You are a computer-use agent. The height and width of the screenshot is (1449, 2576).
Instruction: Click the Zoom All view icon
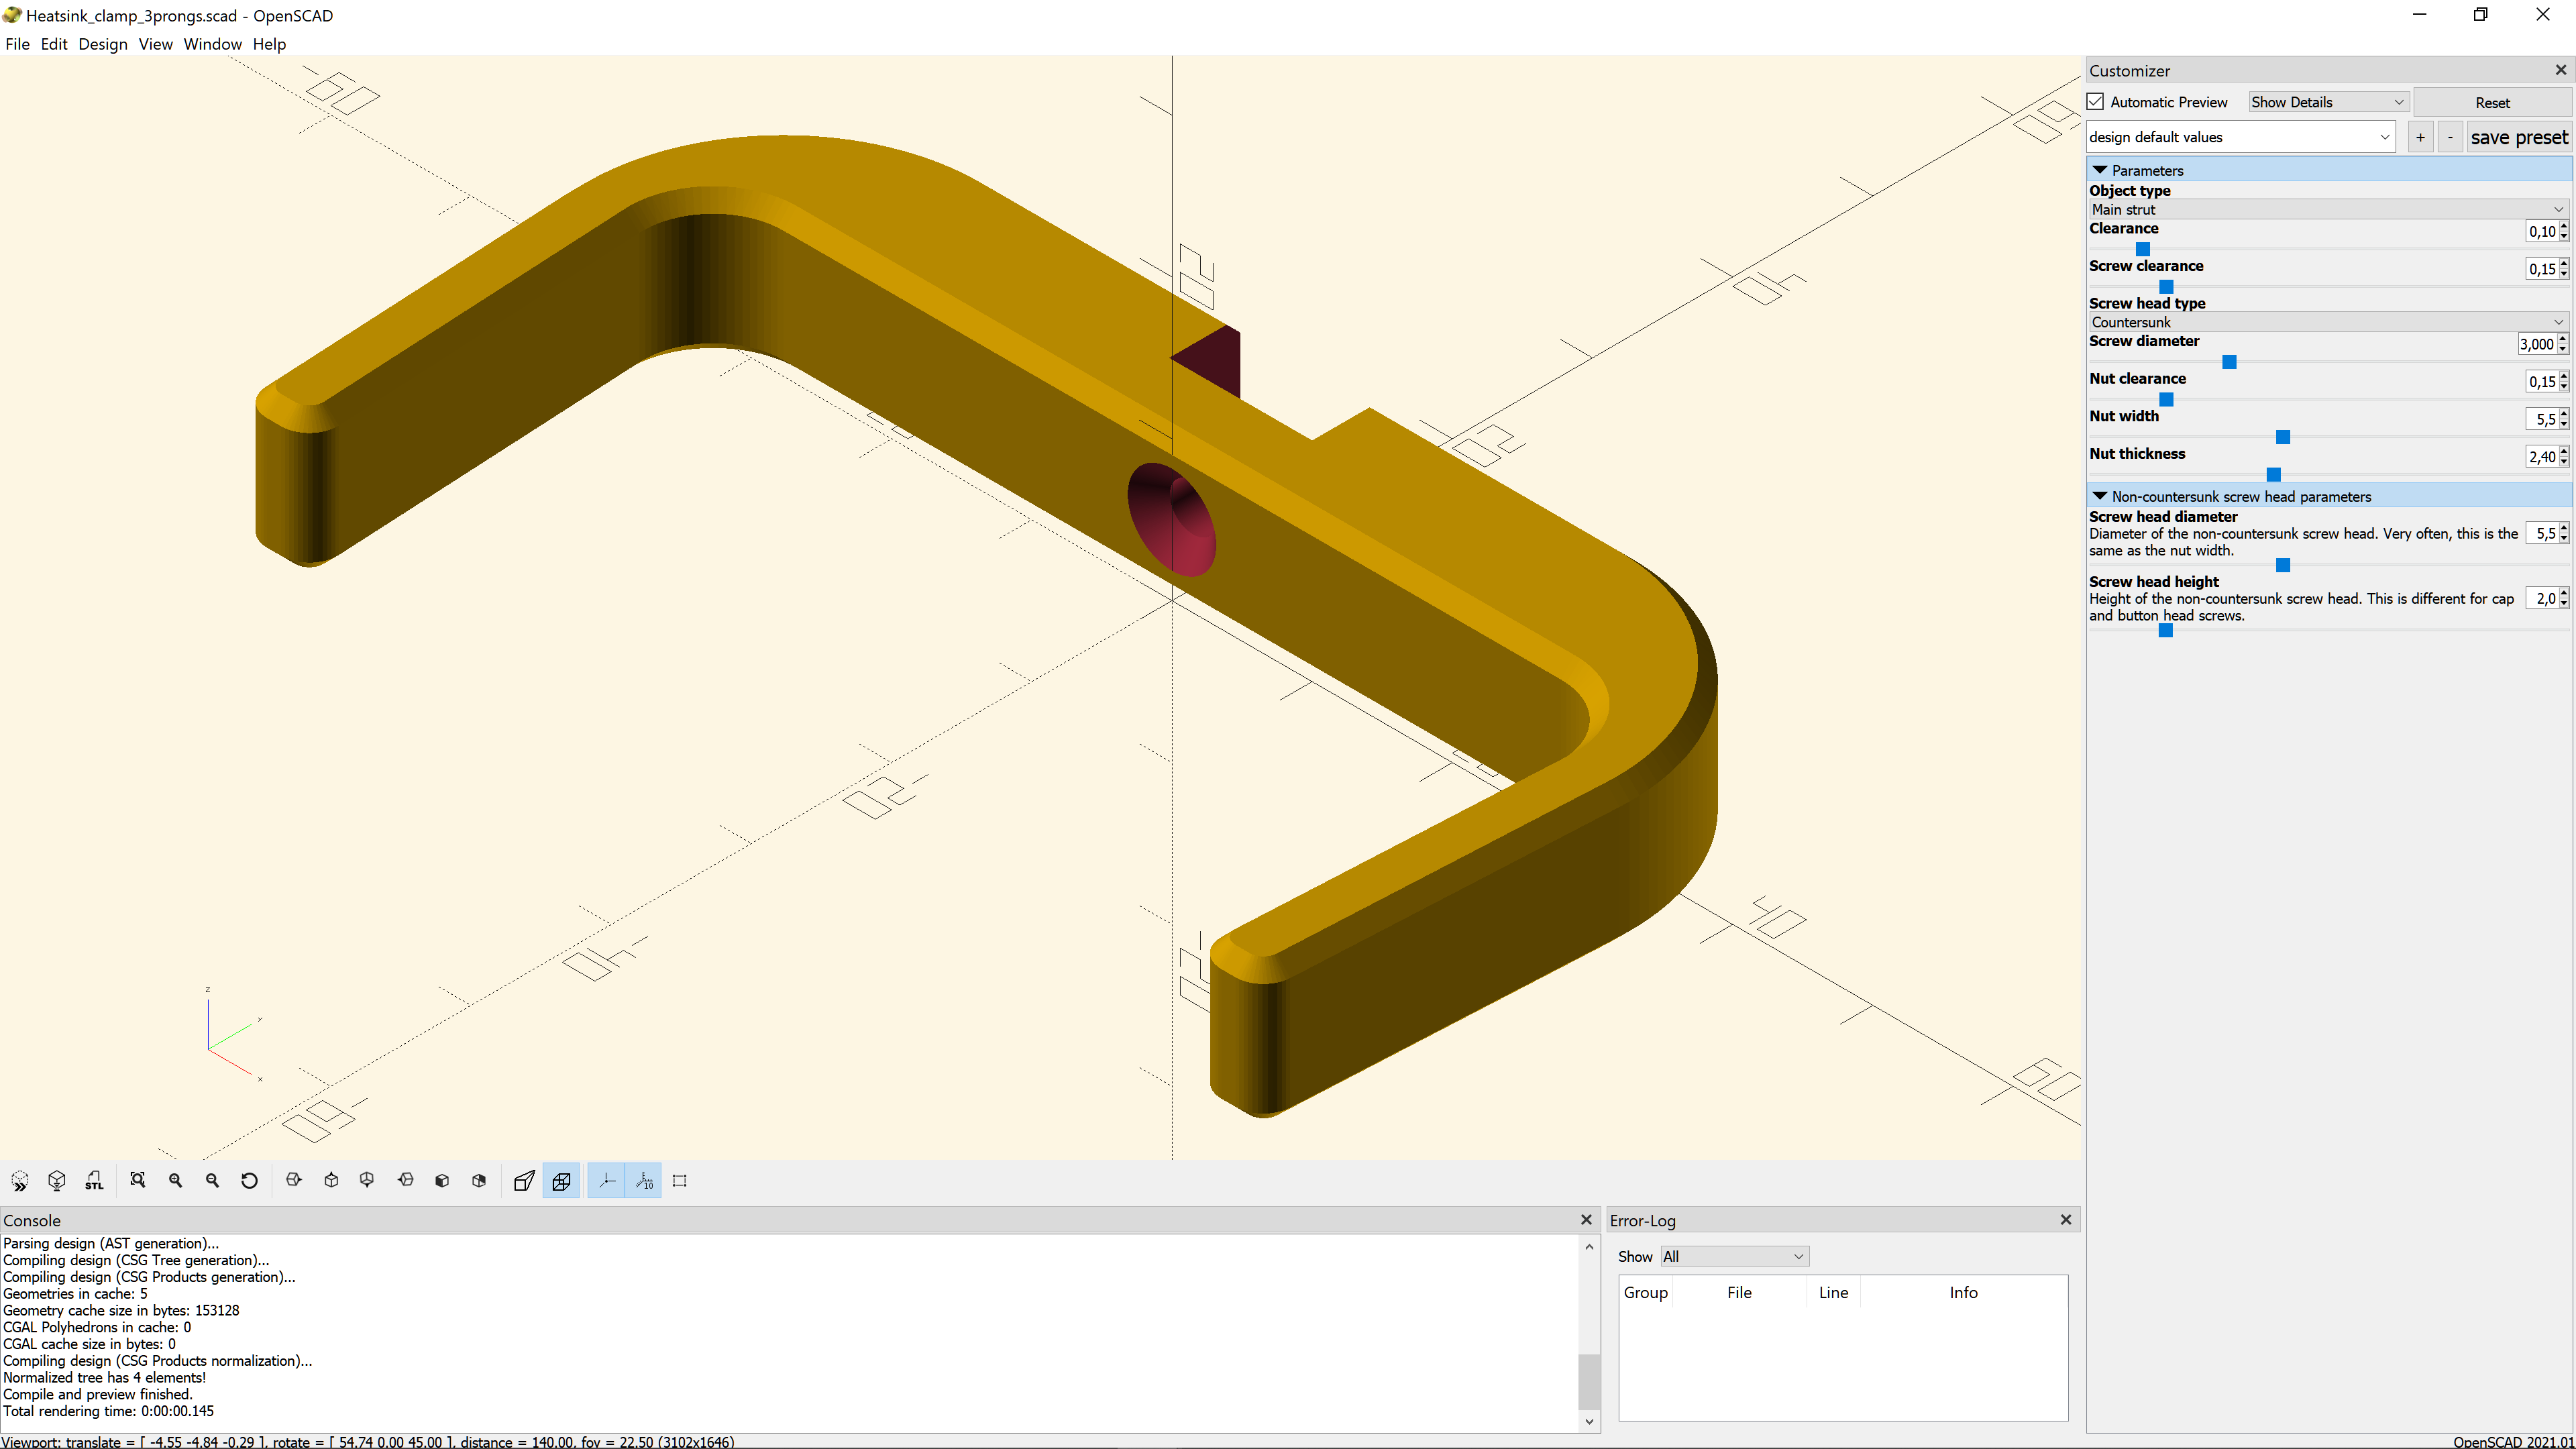(x=138, y=1180)
